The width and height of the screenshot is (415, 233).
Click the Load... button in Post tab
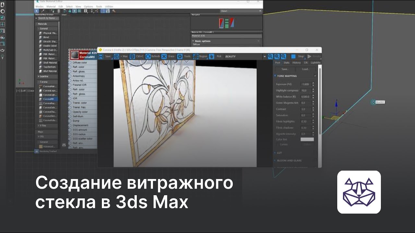tap(305, 69)
